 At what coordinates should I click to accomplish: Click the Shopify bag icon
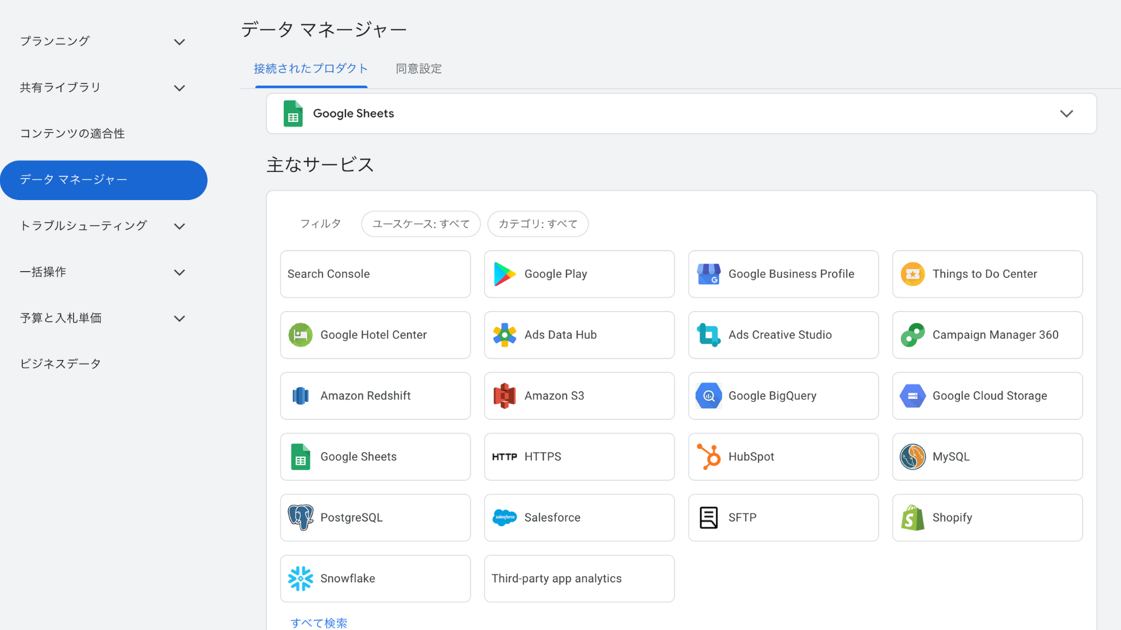tap(913, 518)
